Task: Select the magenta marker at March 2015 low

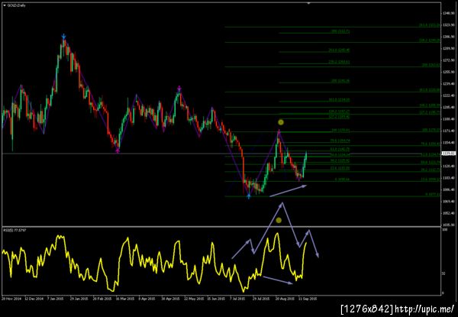Action: pyautogui.click(x=118, y=150)
